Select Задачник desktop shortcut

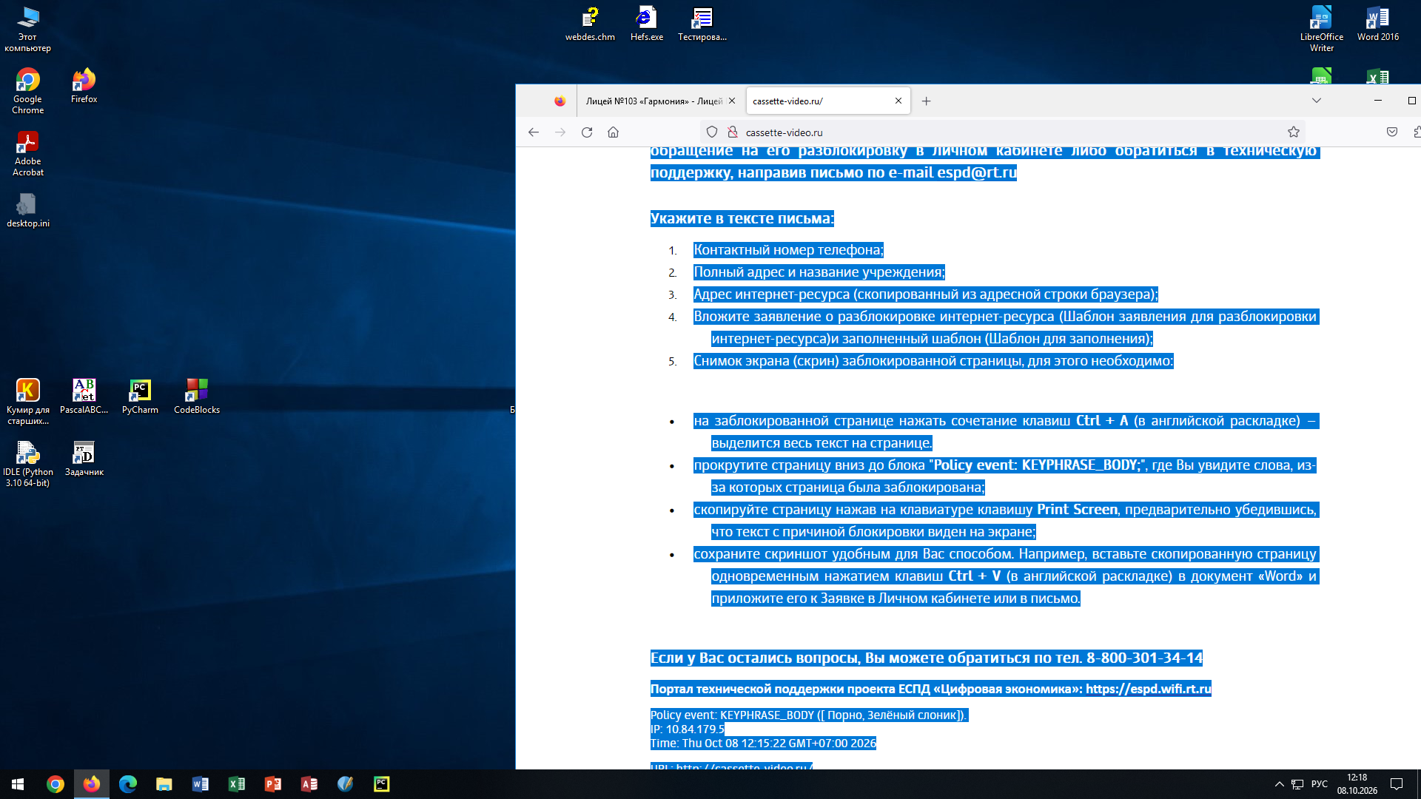[x=84, y=459]
